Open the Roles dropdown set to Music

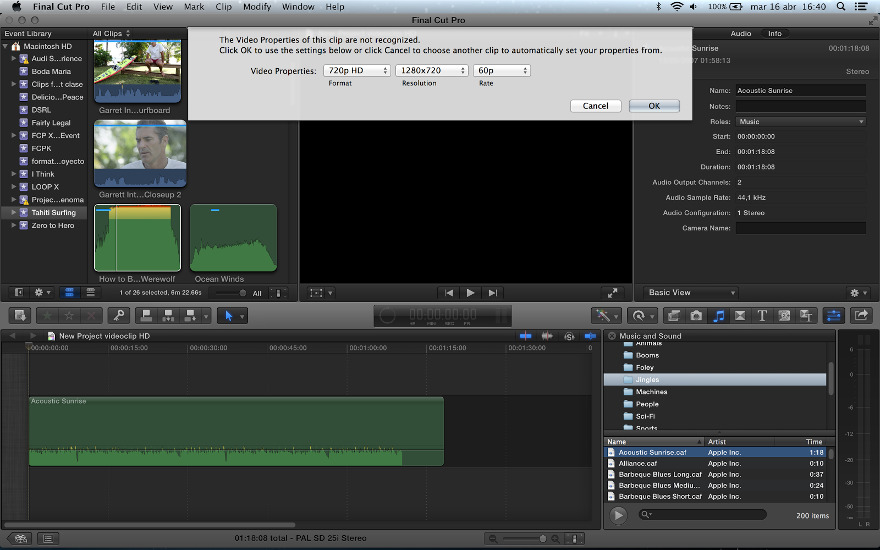(800, 122)
